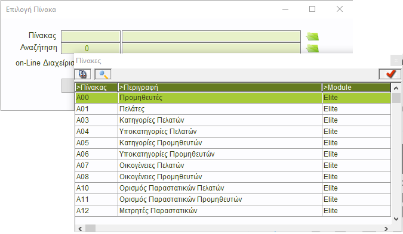Viewport: 403px width, 234px height.
Task: Select row A00 code cell
Action: click(x=96, y=98)
